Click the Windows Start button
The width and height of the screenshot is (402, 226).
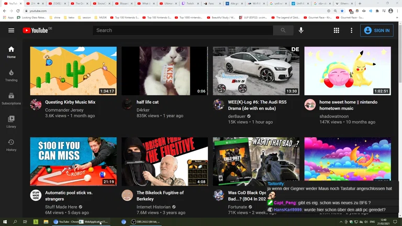(5, 222)
